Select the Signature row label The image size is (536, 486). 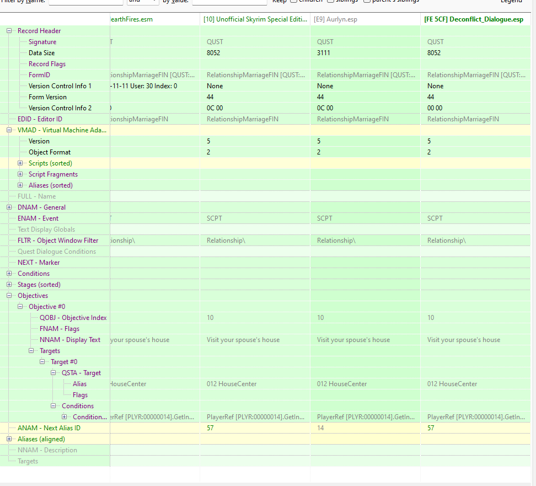click(x=42, y=42)
